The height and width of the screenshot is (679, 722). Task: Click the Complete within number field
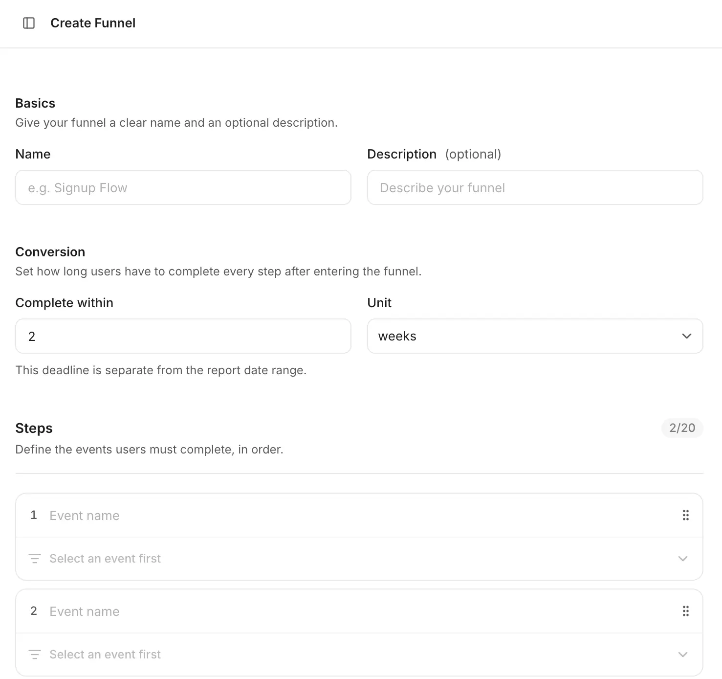(183, 336)
